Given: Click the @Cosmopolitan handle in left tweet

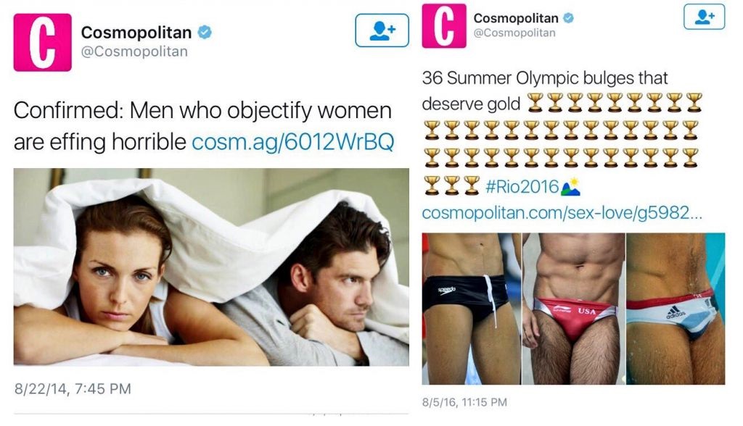Looking at the screenshot, I should tap(134, 51).
